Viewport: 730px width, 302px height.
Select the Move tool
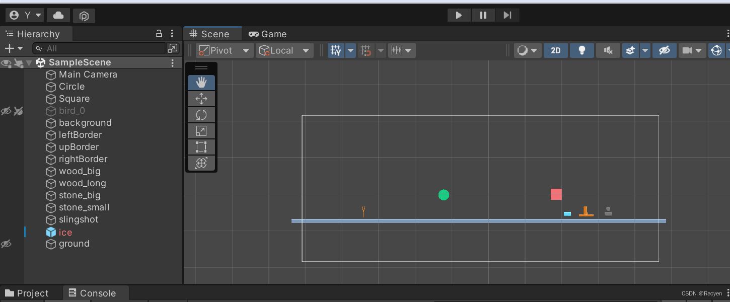pyautogui.click(x=201, y=98)
